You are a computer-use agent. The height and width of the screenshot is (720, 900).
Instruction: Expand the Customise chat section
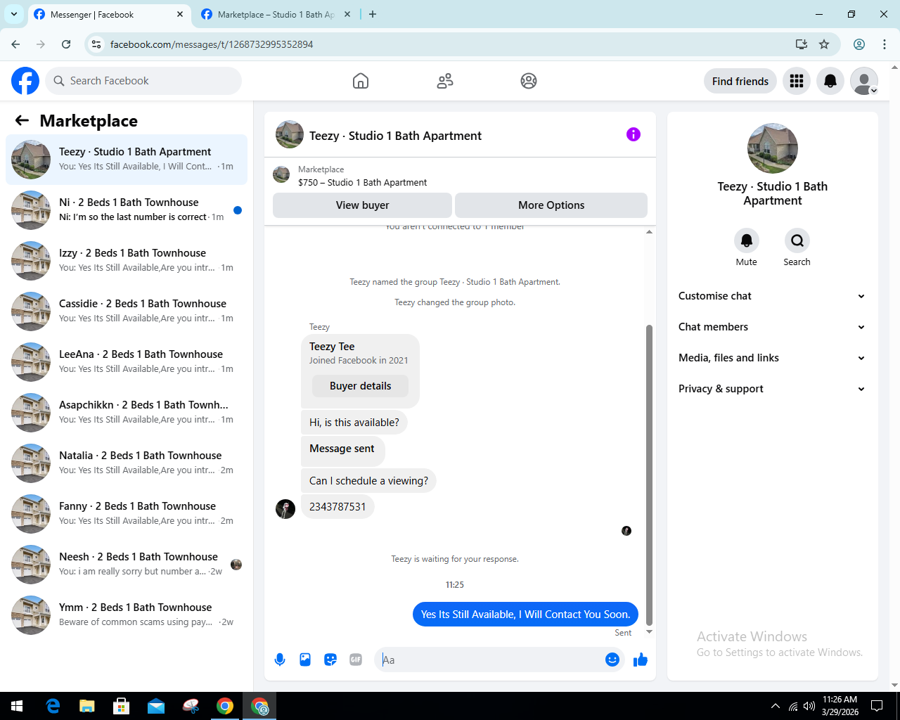772,296
